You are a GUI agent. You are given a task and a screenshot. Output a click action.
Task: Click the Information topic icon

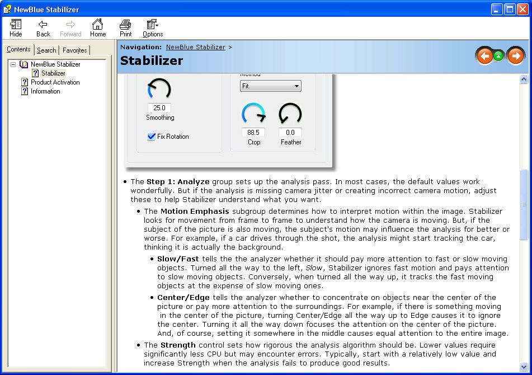point(25,91)
